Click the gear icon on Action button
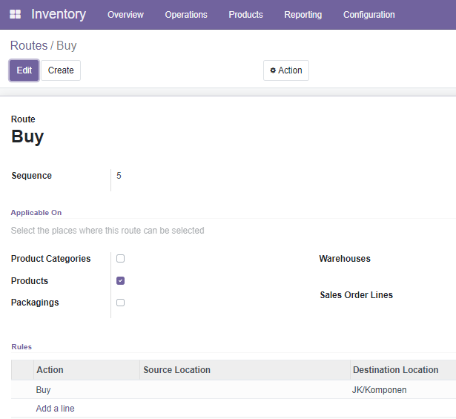Viewport: 456px width, 419px height. [273, 70]
